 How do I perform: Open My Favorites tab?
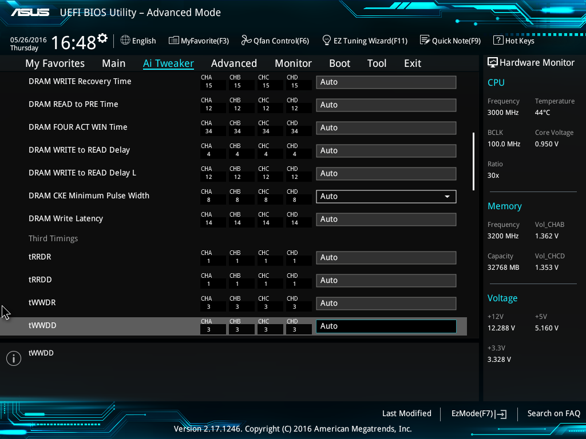click(x=55, y=63)
